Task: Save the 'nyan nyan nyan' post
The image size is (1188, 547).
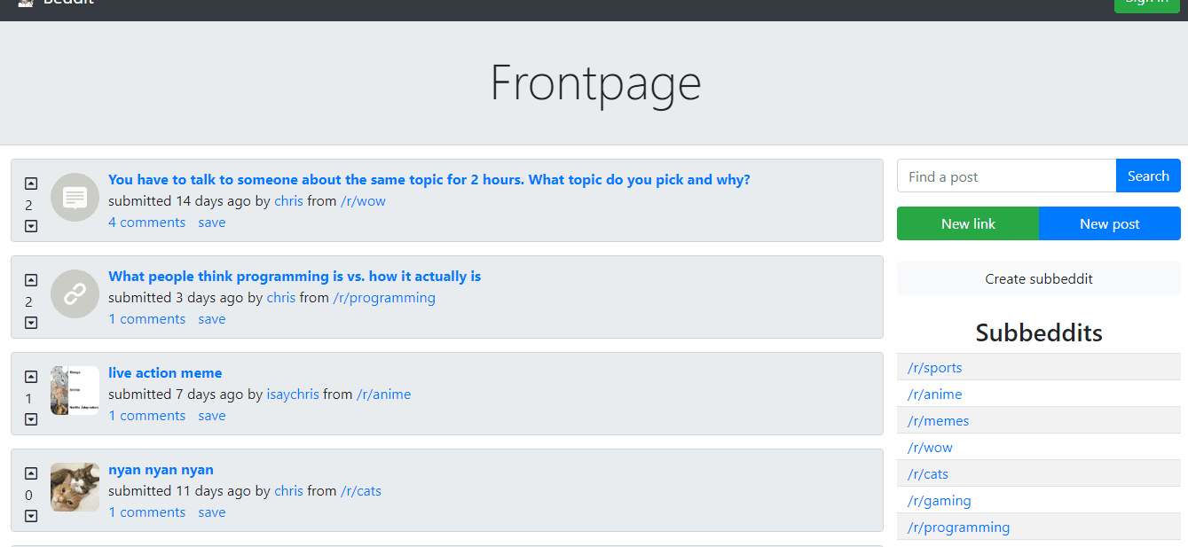Action: 212,512
